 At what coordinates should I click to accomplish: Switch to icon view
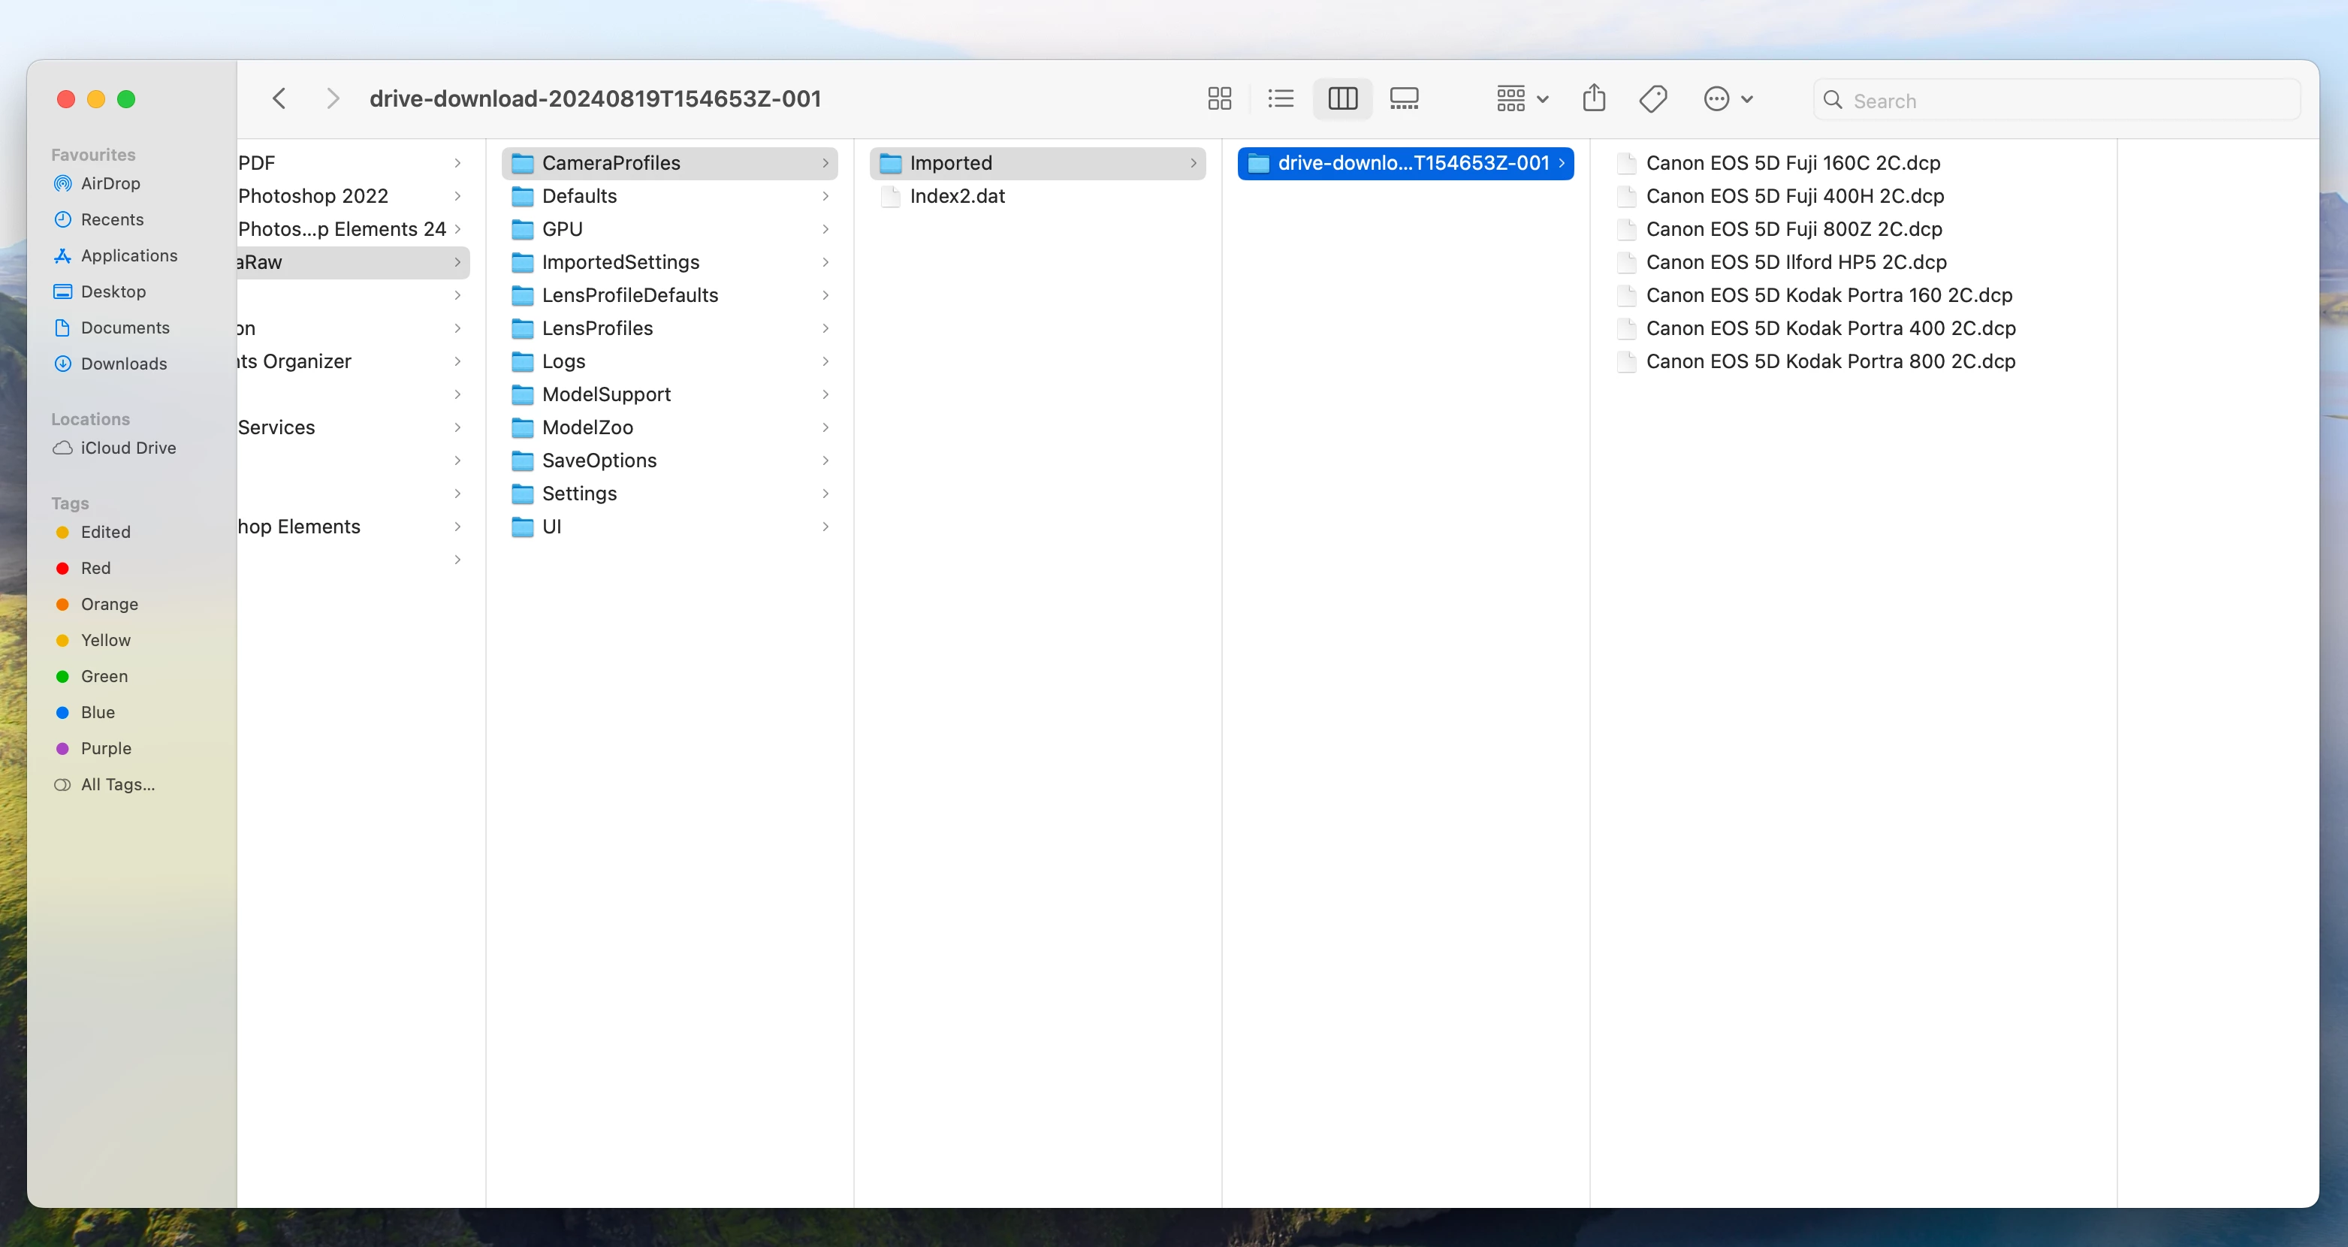pyautogui.click(x=1218, y=98)
